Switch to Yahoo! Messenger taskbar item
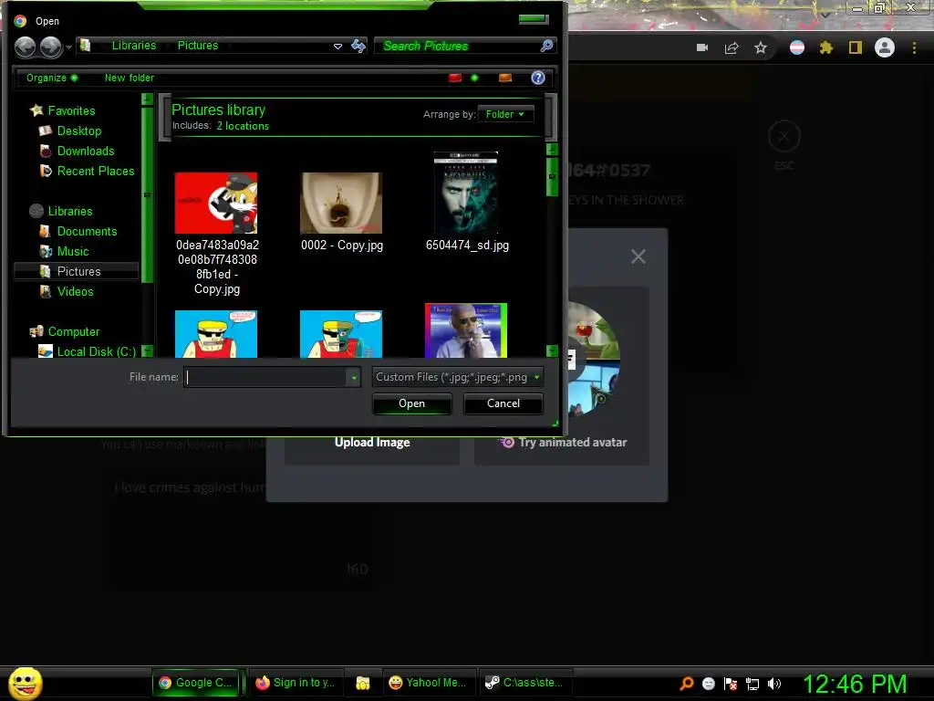Screen dimensions: 934x701 pyautogui.click(x=428, y=683)
